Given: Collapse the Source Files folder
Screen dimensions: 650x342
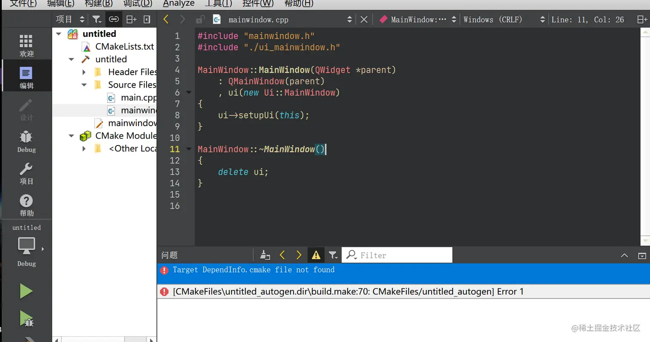Looking at the screenshot, I should point(84,85).
